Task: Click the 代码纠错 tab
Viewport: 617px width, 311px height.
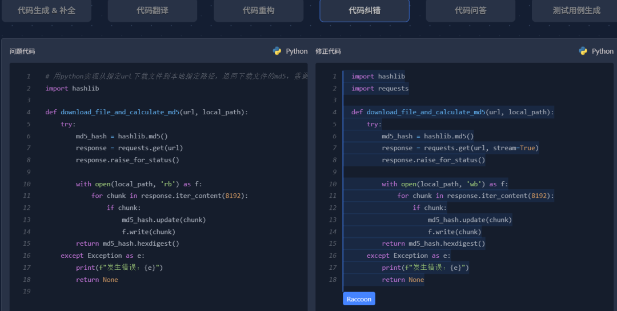Action: click(x=364, y=11)
